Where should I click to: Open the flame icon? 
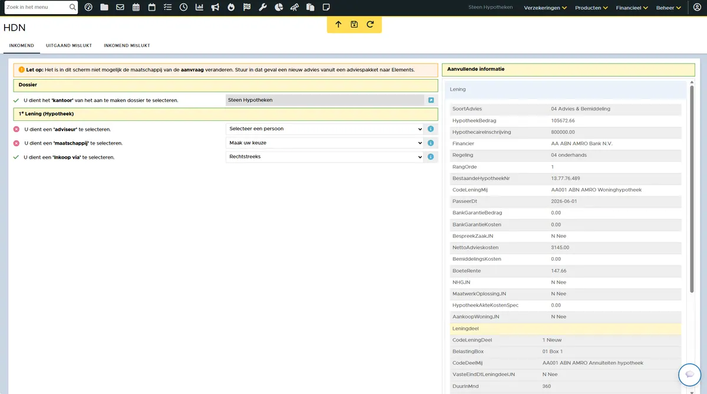[x=232, y=8]
